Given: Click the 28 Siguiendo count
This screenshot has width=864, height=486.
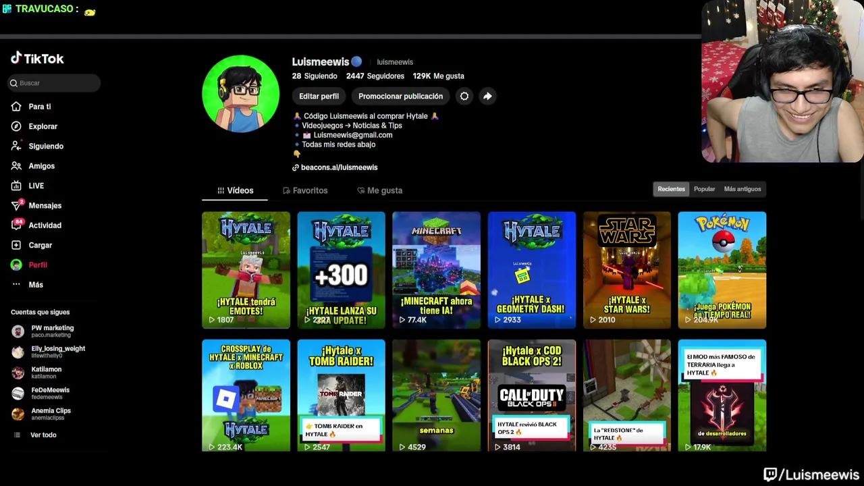Looking at the screenshot, I should (315, 76).
